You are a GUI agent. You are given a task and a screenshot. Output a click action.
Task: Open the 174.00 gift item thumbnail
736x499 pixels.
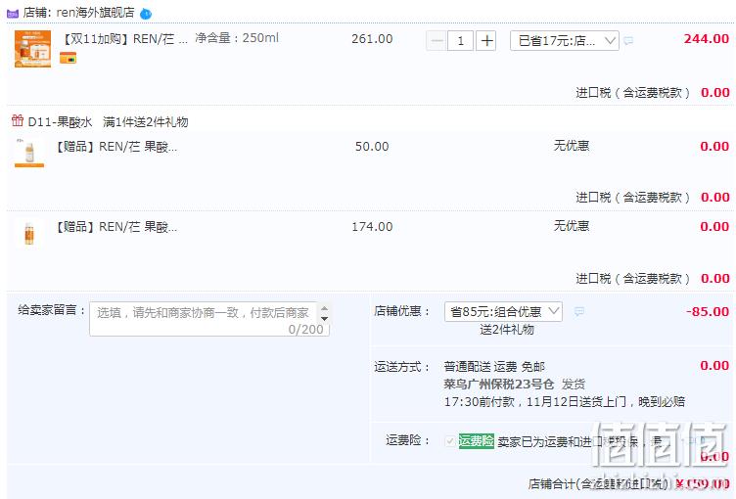pyautogui.click(x=29, y=233)
